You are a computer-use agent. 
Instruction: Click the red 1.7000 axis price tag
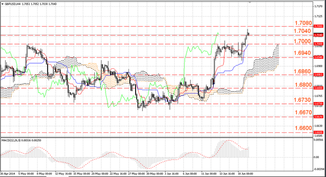pyautogui.click(x=318, y=44)
